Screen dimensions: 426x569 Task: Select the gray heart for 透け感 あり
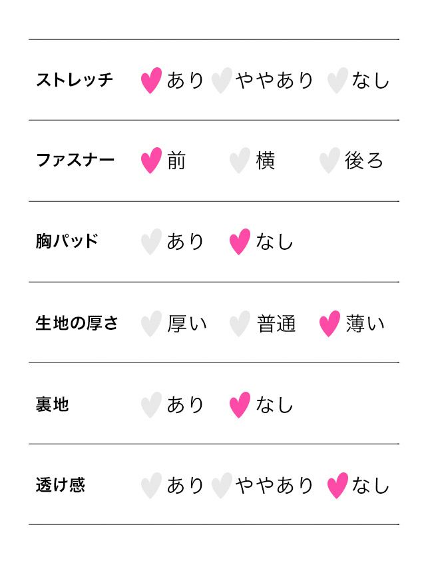[x=151, y=486]
